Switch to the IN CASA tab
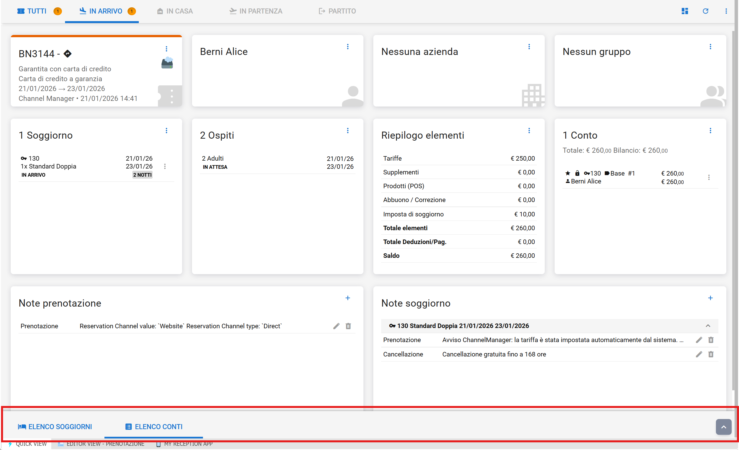 coord(175,11)
